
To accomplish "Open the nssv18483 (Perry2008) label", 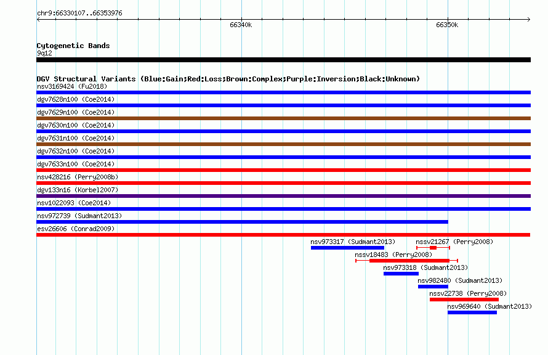I will [393, 255].
